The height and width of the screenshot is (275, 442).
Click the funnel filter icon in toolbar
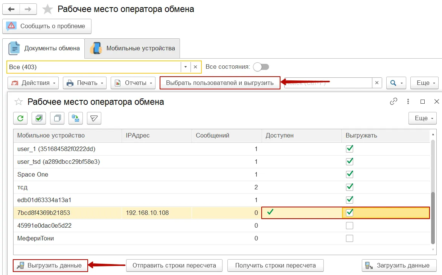tap(94, 118)
